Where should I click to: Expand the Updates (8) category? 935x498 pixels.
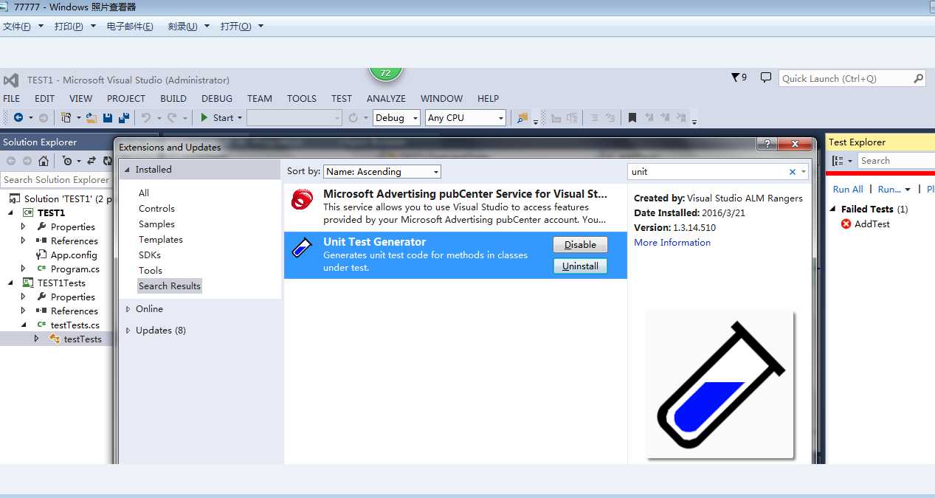[x=128, y=331]
